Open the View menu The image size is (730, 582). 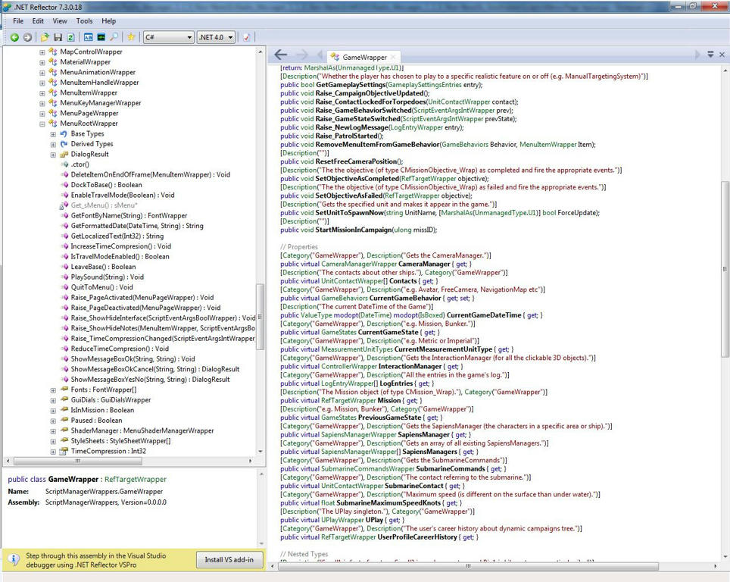click(x=60, y=21)
